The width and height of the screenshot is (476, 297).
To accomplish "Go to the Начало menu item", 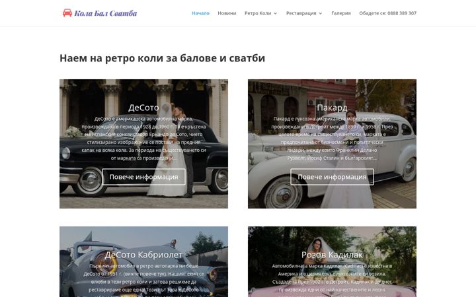I will [x=201, y=13].
